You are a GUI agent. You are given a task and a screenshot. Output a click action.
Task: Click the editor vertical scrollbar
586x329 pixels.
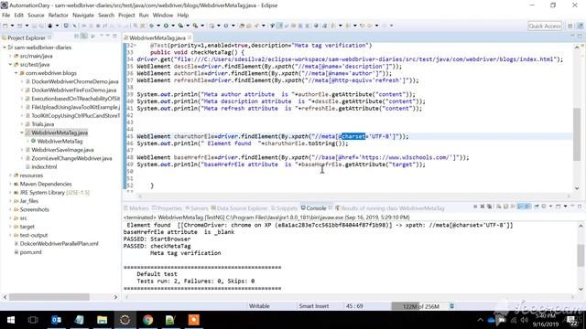click(x=577, y=134)
